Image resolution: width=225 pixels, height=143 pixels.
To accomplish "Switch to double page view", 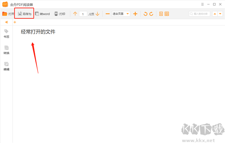I will pos(167,14).
